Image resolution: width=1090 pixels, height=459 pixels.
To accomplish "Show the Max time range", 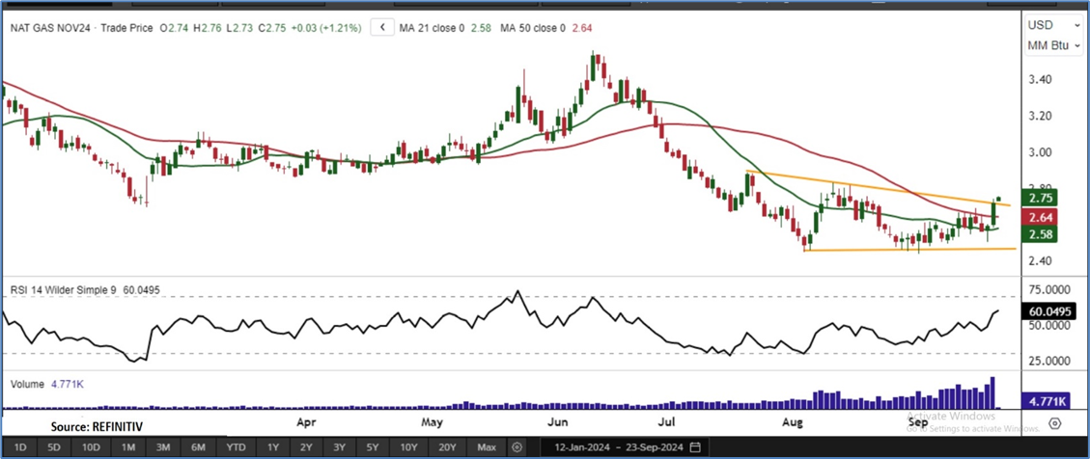I will click(487, 446).
